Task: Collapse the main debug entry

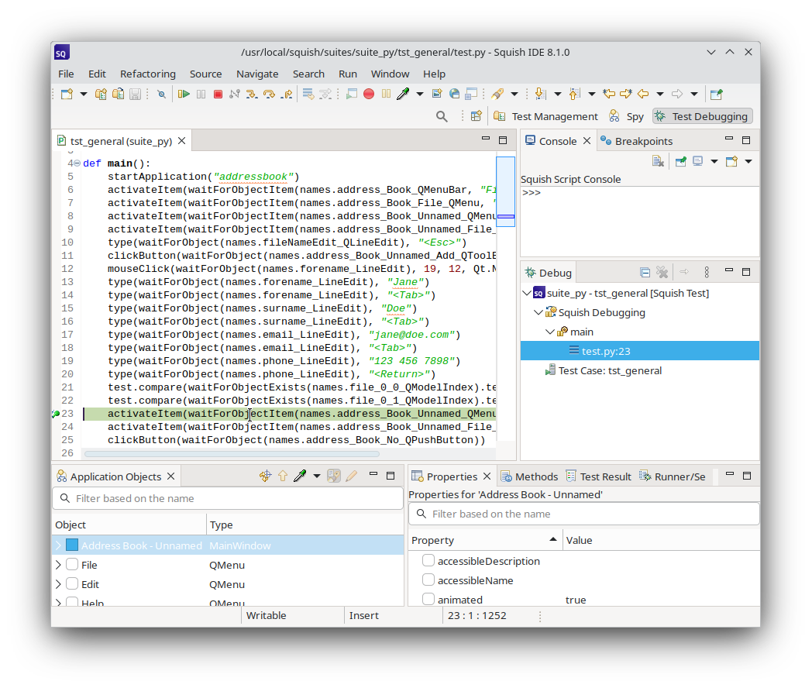Action: tap(549, 331)
